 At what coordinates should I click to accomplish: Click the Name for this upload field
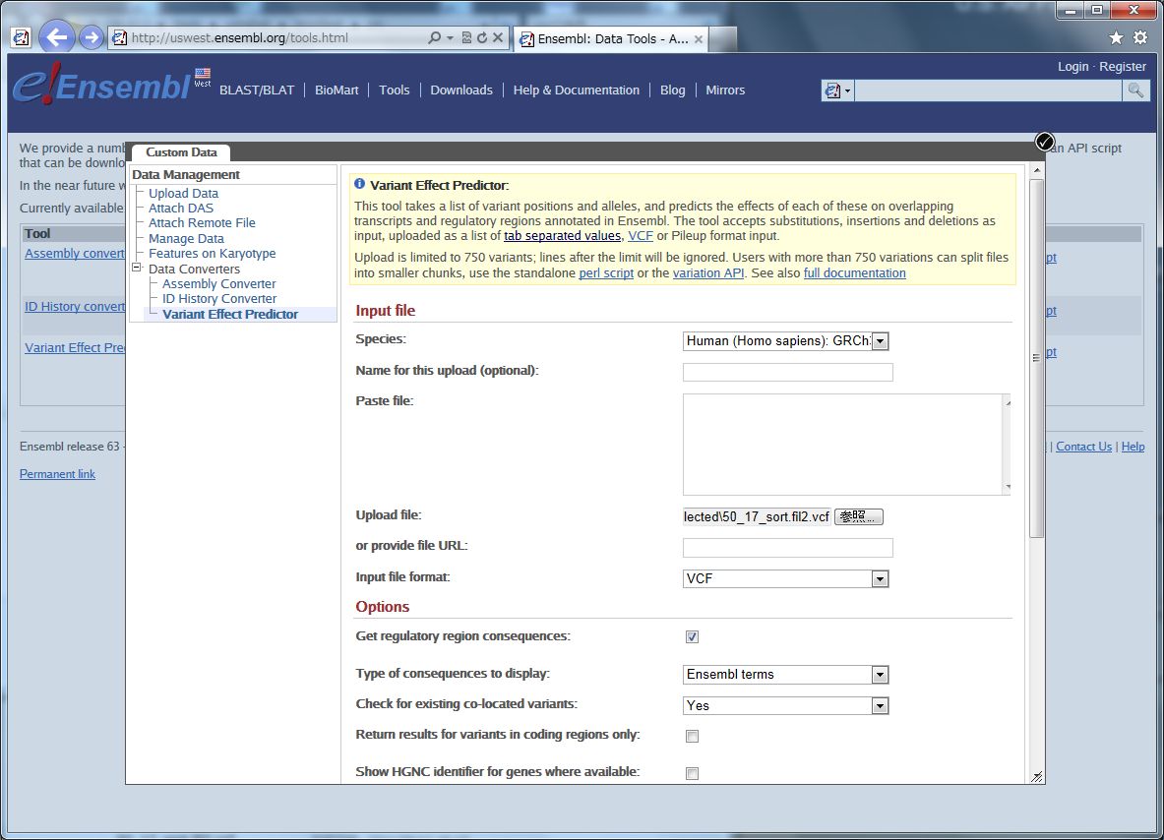tap(787, 373)
